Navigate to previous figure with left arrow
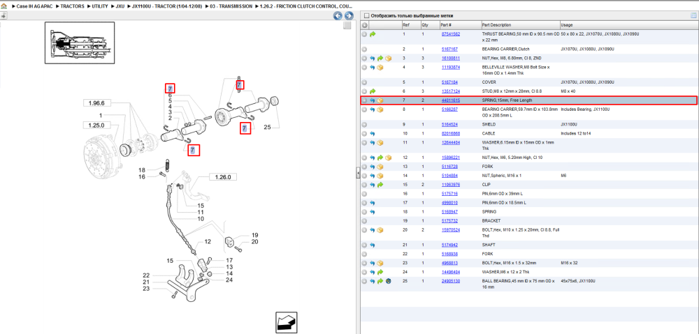 click(338, 15)
